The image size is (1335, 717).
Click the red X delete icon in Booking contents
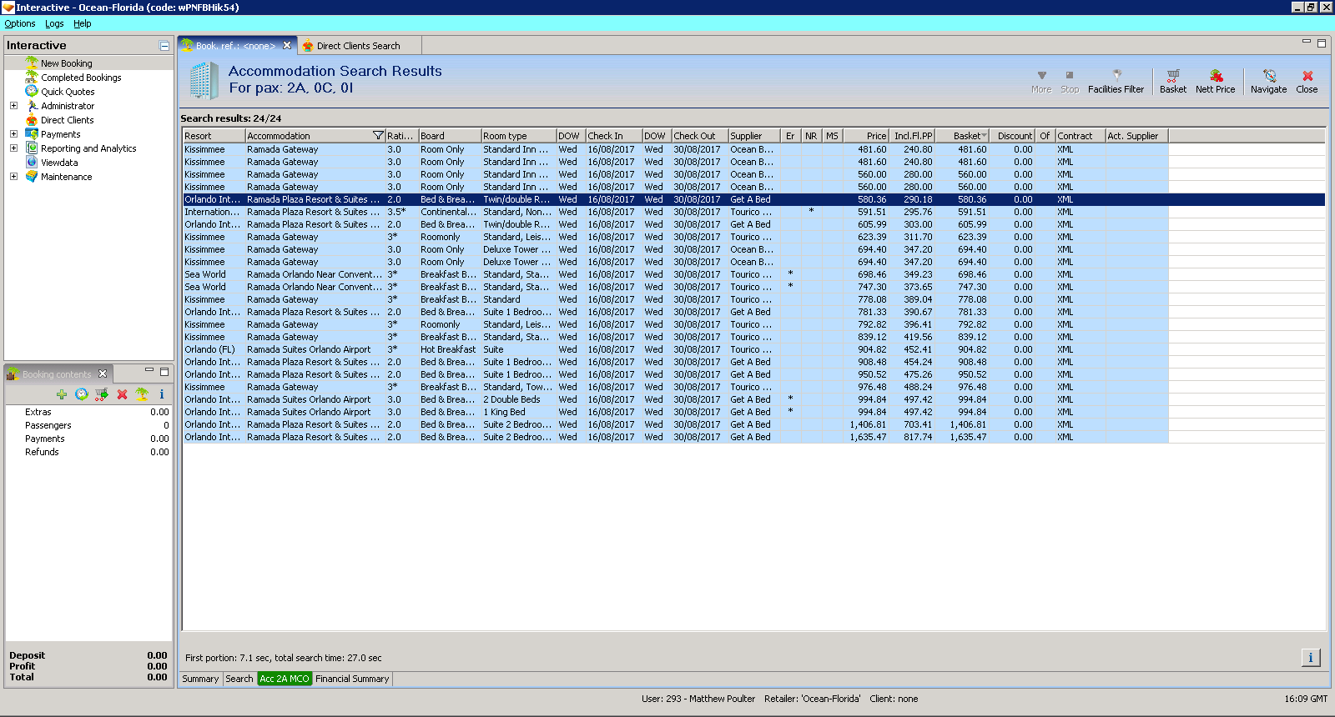point(122,394)
